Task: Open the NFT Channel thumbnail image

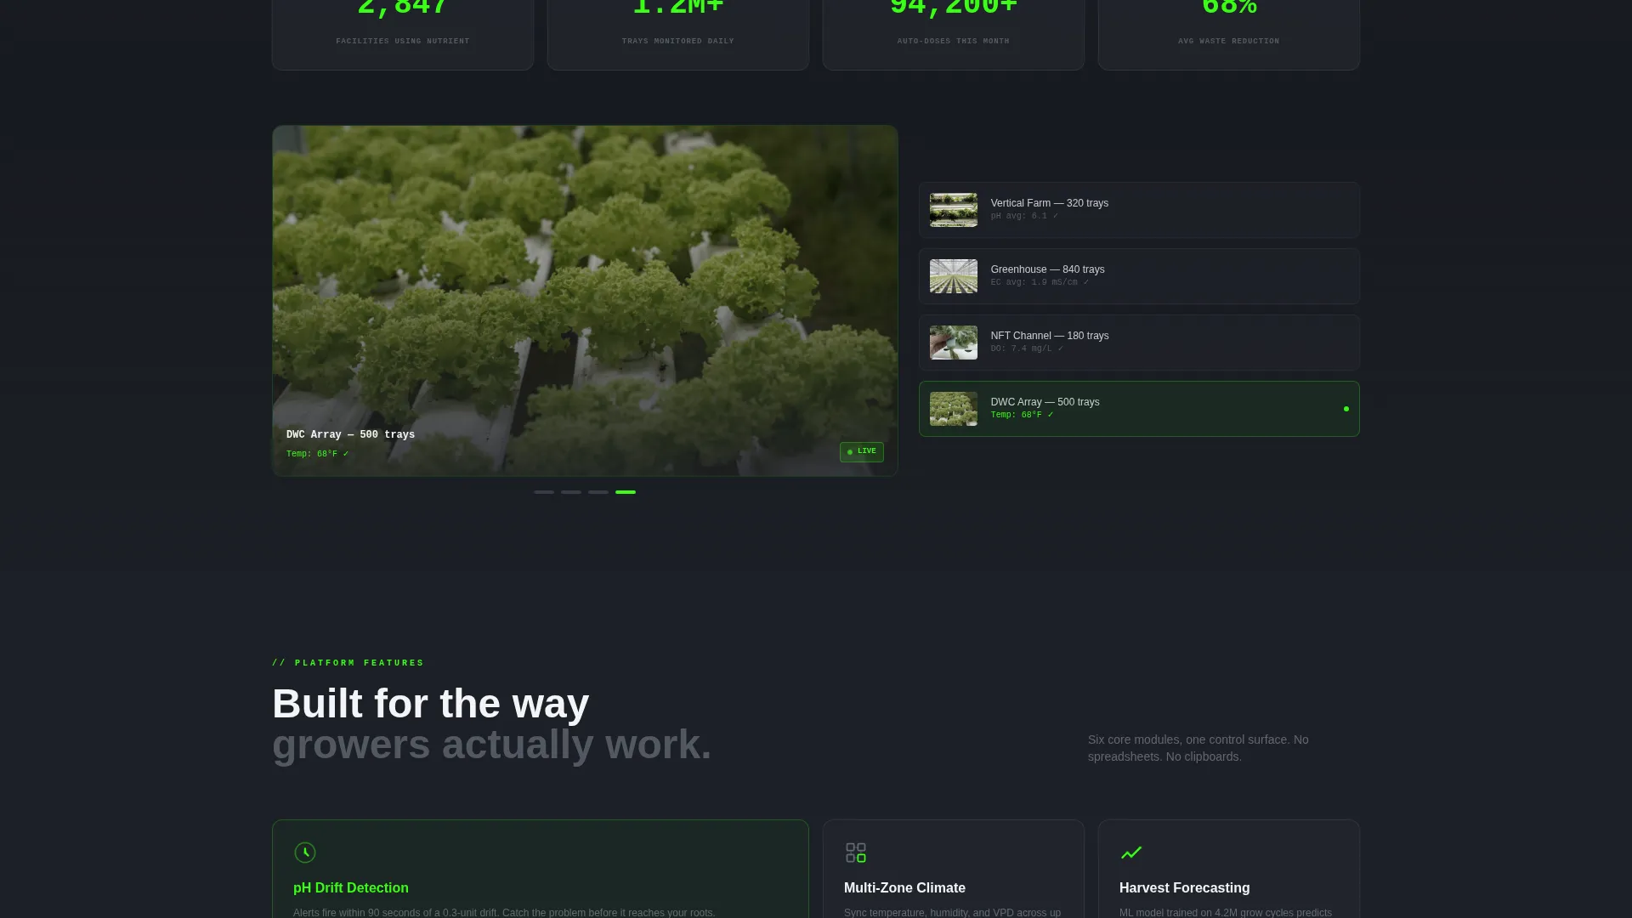Action: coord(953,343)
